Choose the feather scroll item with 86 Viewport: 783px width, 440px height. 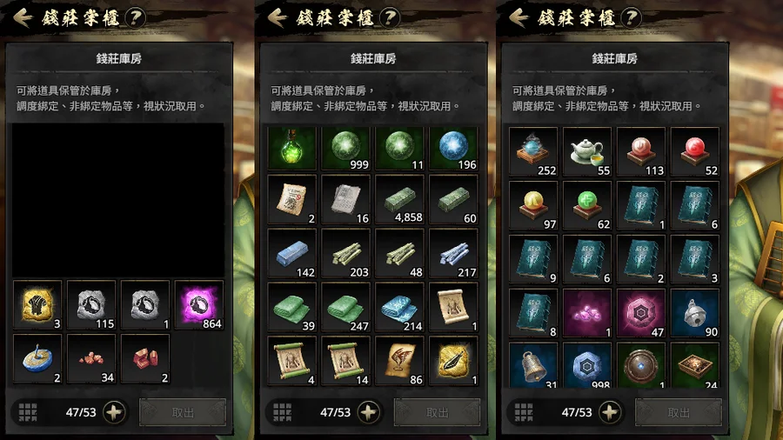point(399,361)
